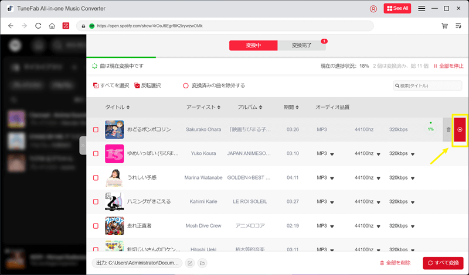Viewport: 469px width, 275px height.
Task: Switch to the 変換完了 tab
Action: [301, 46]
